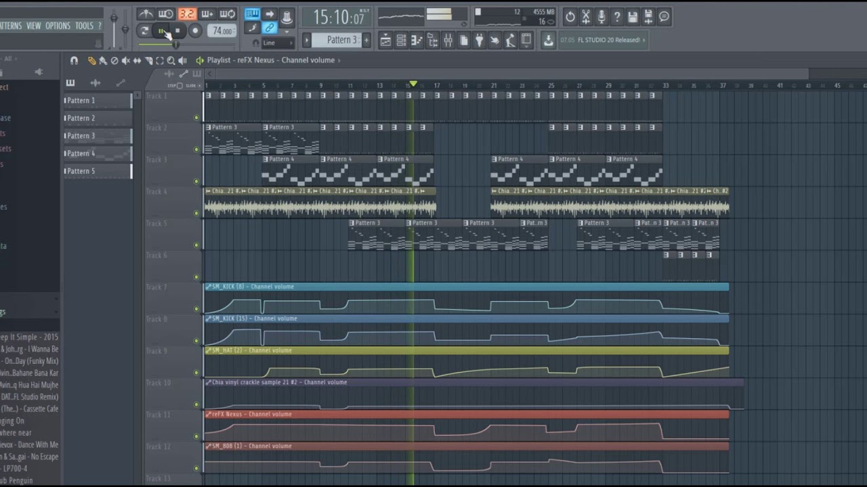The image size is (867, 487).
Task: Open the Line snap dropdown
Action: [278, 43]
